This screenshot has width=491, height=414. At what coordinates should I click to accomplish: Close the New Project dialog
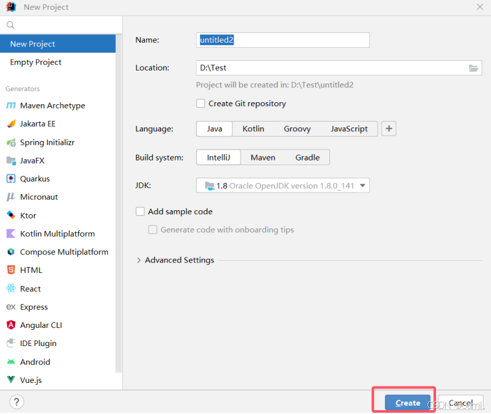click(x=480, y=7)
